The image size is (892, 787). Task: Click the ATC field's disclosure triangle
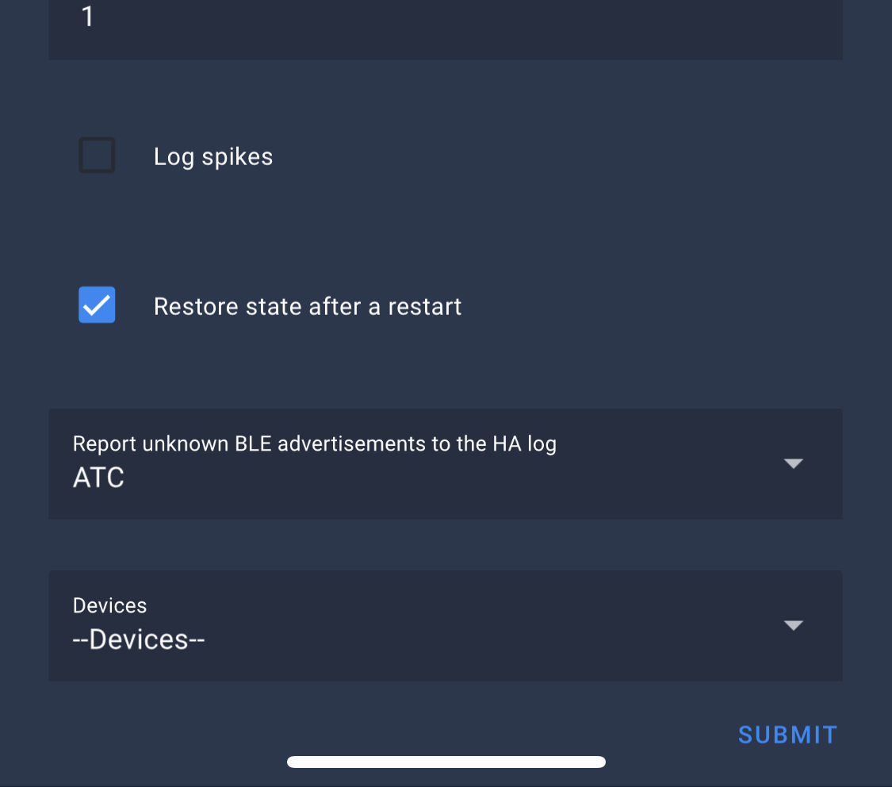tap(793, 463)
